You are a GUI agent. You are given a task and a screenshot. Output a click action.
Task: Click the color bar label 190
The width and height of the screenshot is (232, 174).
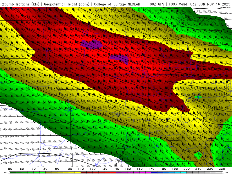(x=175, y=169)
